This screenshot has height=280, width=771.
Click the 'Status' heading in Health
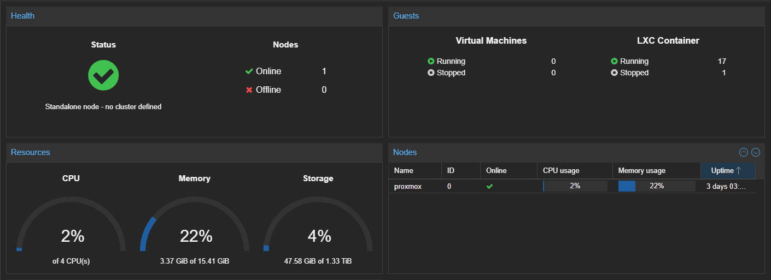(103, 45)
